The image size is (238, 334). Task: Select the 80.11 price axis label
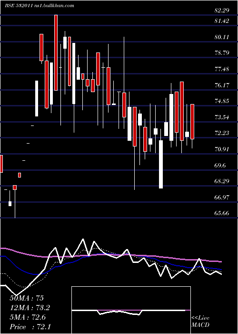pyautogui.click(x=222, y=37)
